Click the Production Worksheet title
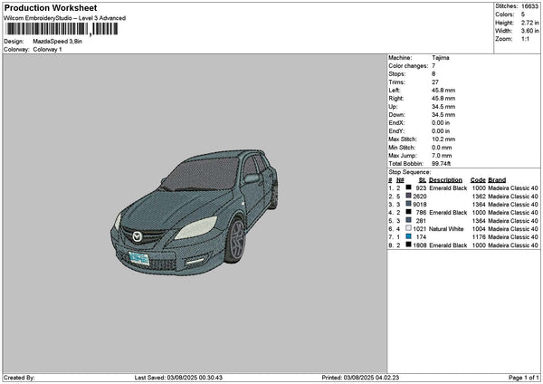Viewport: 543px width, 384px height. point(50,8)
